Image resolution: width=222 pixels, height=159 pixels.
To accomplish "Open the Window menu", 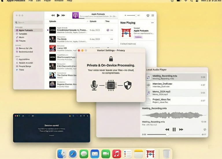I will 59,1.
